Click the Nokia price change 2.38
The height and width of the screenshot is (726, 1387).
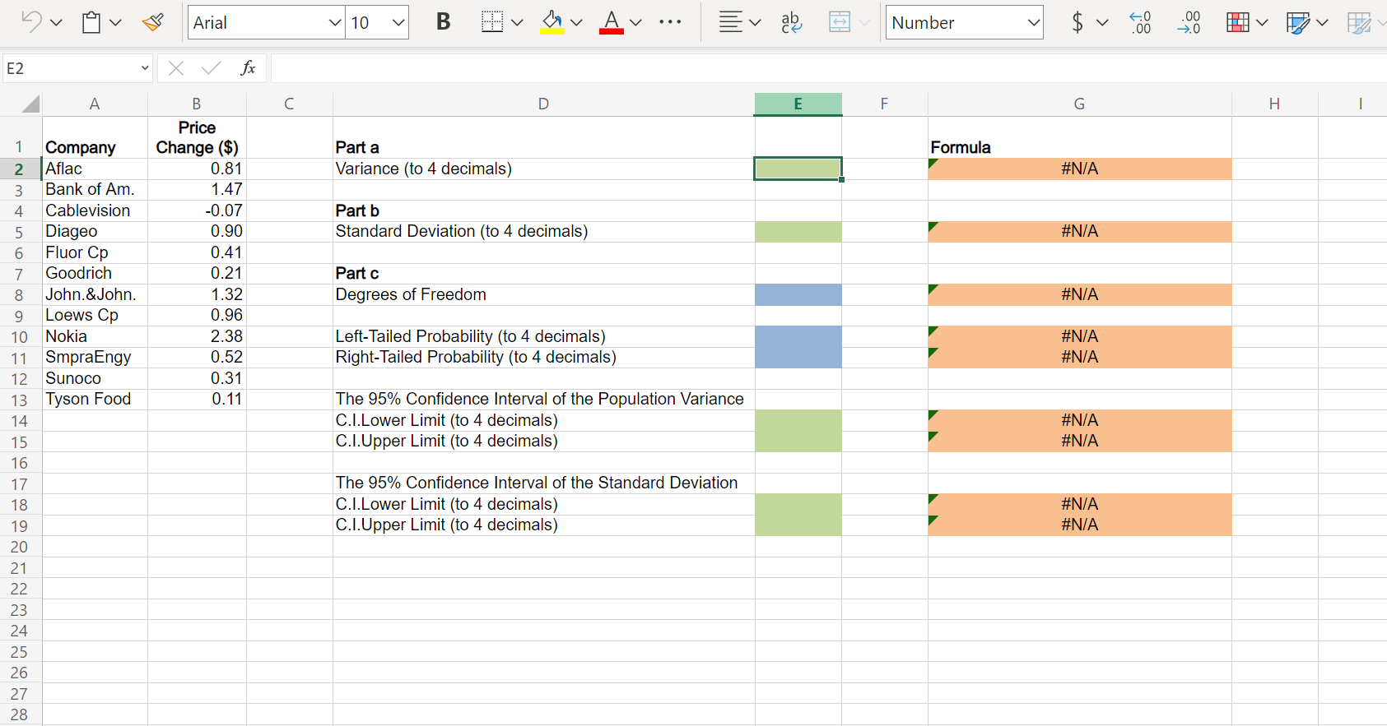[x=197, y=337]
